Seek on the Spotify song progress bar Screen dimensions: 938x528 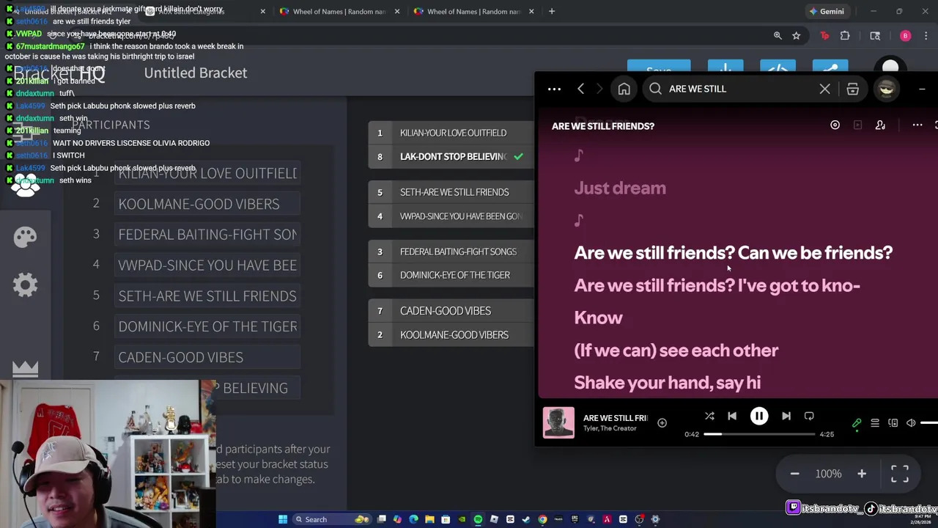pos(759,434)
